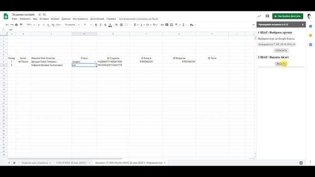Open Google Keep side panel icon

pyautogui.click(x=311, y=35)
